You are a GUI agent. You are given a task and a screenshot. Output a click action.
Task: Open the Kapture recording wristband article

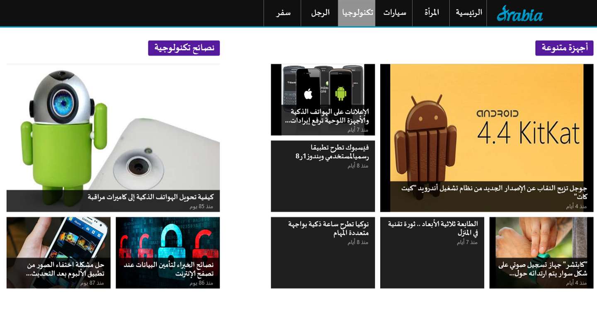coord(541,253)
